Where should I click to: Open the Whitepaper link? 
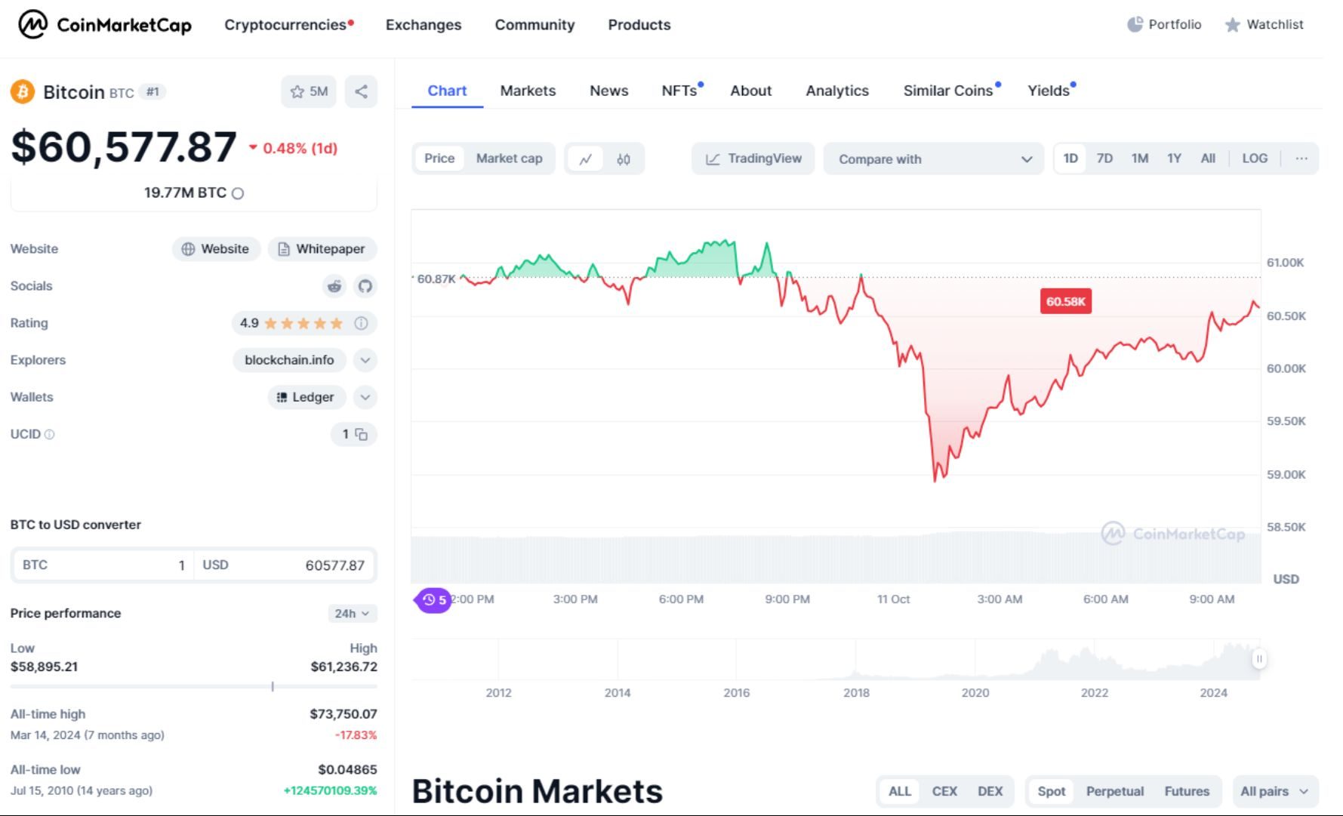point(322,249)
